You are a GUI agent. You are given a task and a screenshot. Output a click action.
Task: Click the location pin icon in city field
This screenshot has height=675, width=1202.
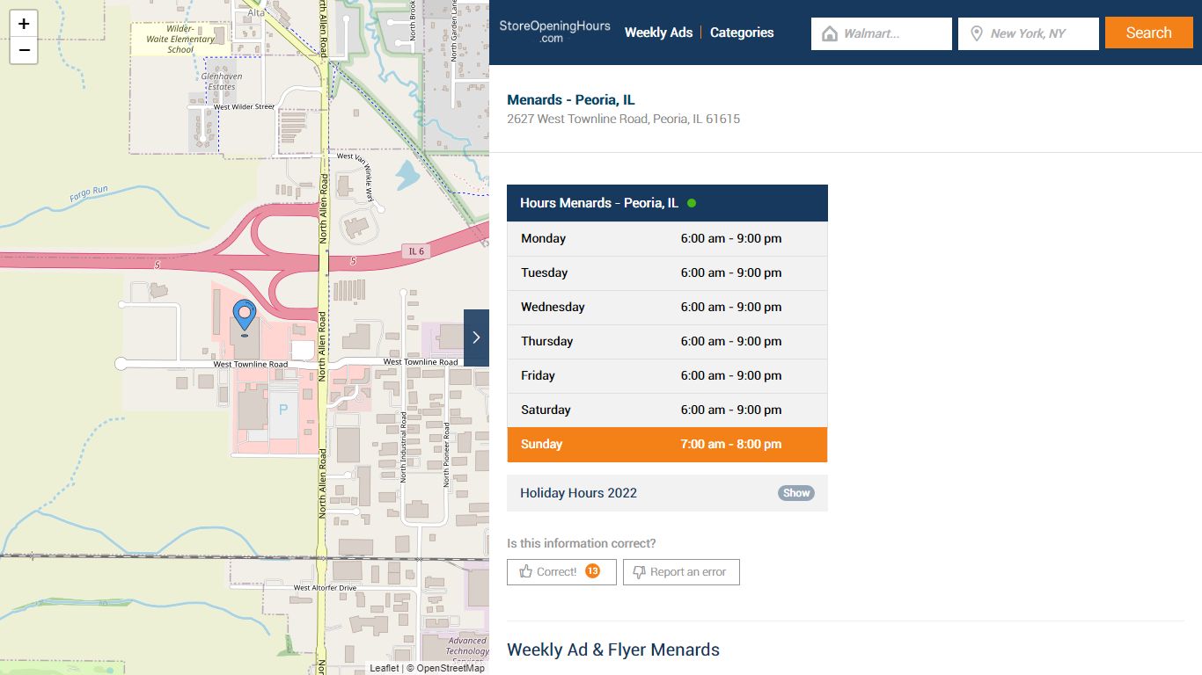(976, 33)
